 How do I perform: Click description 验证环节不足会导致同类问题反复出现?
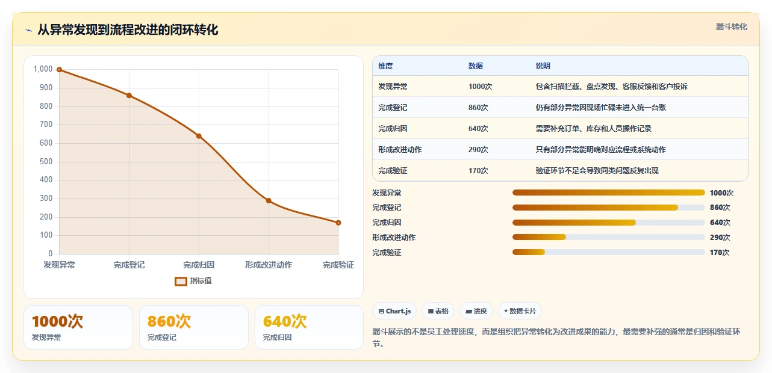(x=597, y=171)
